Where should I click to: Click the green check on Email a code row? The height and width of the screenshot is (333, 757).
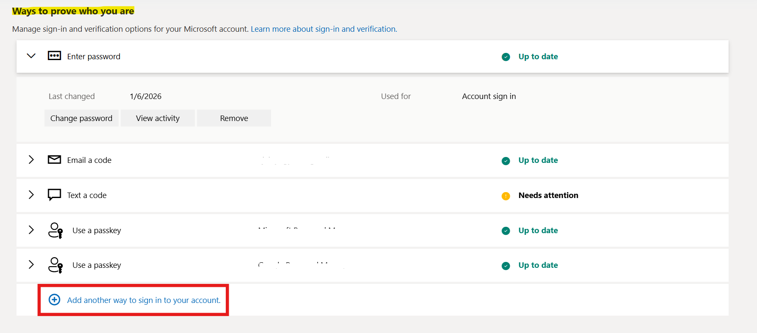[x=506, y=161]
